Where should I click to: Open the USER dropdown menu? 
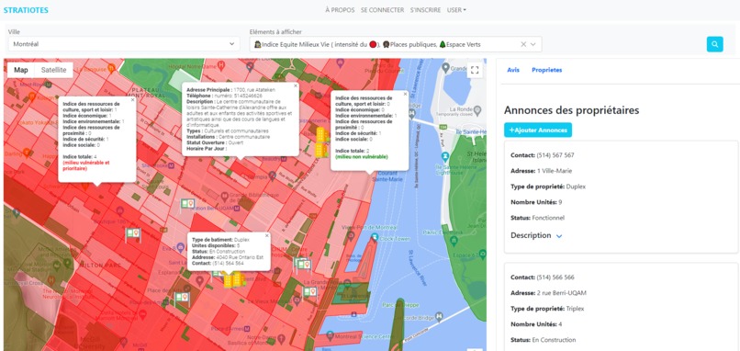click(456, 10)
